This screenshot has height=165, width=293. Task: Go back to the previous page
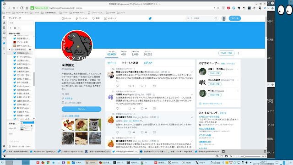click(x=4, y=8)
